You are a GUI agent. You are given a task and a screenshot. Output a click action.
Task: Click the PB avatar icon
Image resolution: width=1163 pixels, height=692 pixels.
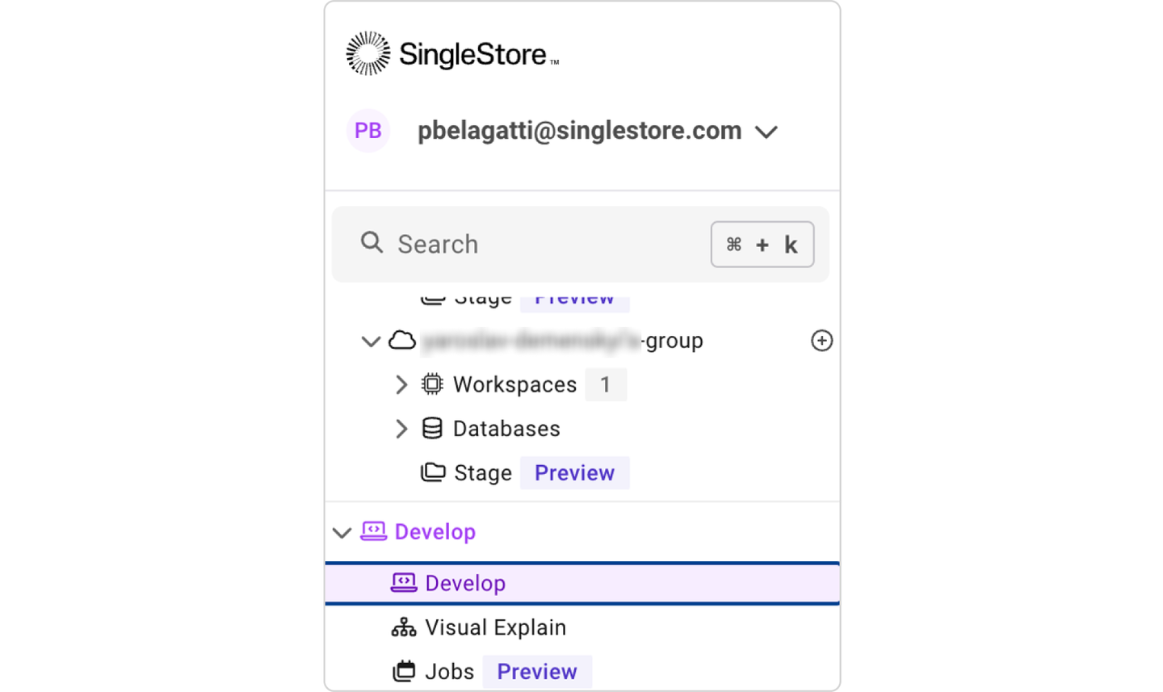point(367,130)
